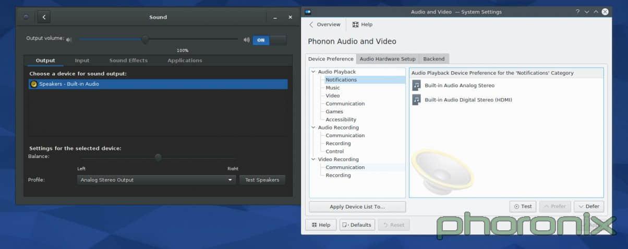Click Built-in Audio Digital Stereo (HDMI) icon

(x=416, y=100)
